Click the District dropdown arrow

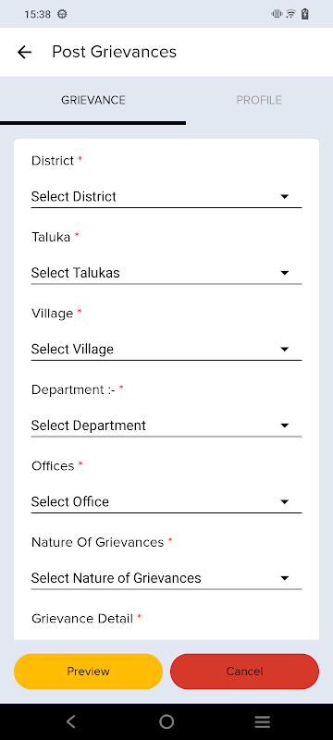[x=284, y=197]
